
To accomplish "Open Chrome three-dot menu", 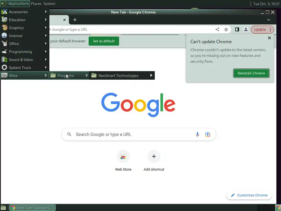I will click(271, 29).
